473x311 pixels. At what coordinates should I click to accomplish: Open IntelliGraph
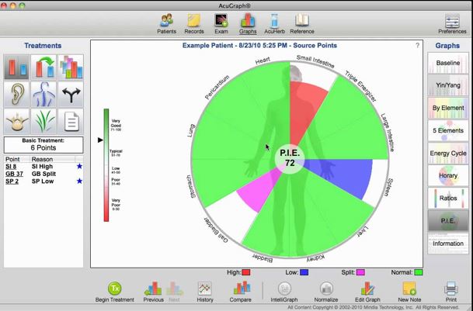[x=284, y=292]
